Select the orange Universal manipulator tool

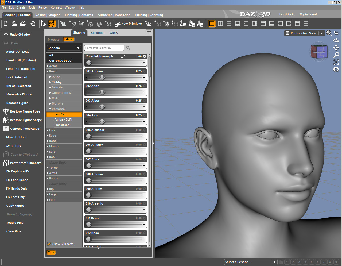click(x=52, y=24)
